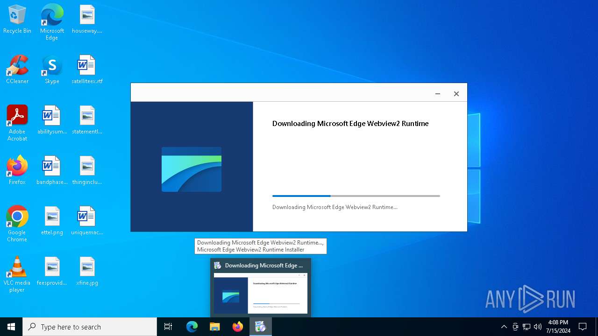Open the Skype desktop shortcut
Screen dimensions: 598x336
(52, 70)
